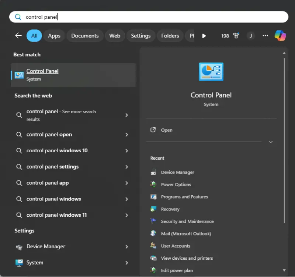
Task: Click the Control Panel best match icon
Action: [19, 75]
